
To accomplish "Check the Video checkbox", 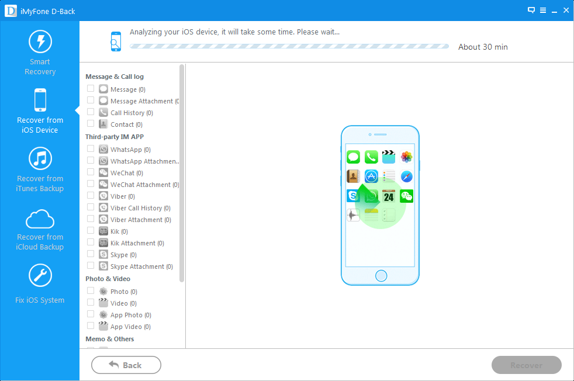I will coord(91,303).
